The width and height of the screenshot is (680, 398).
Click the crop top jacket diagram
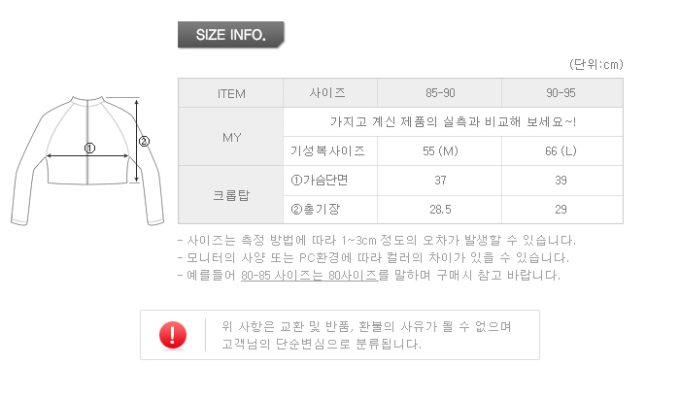click(89, 160)
